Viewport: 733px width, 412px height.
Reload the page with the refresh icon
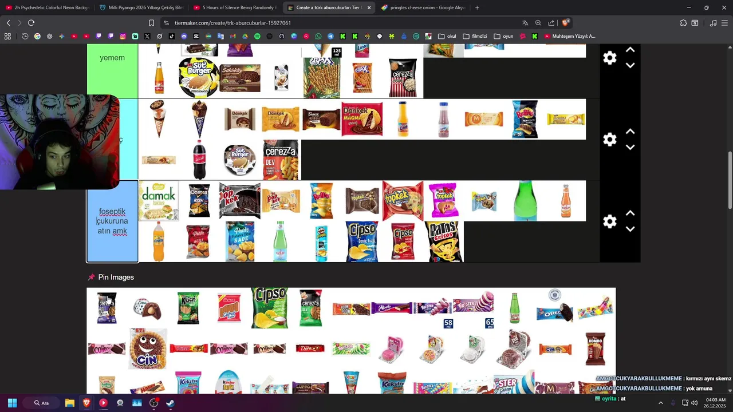[31, 23]
